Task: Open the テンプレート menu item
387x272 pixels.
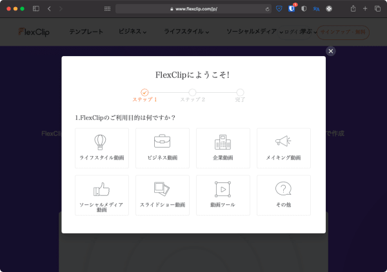Action: 86,32
